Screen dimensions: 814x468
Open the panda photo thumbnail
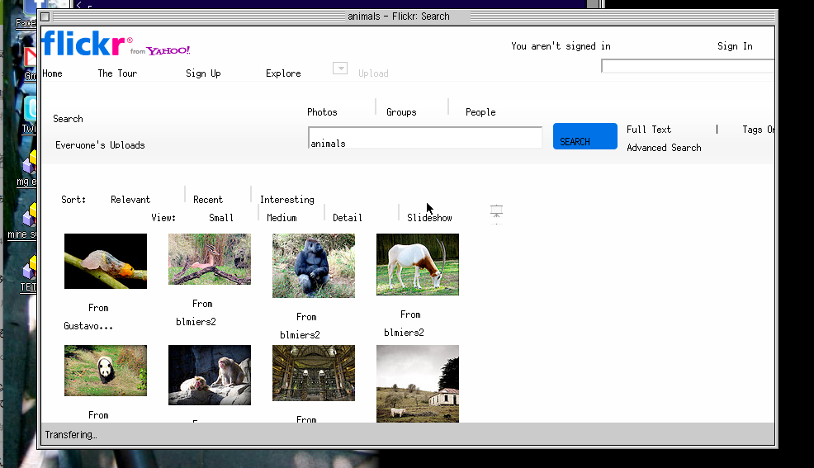tap(106, 371)
